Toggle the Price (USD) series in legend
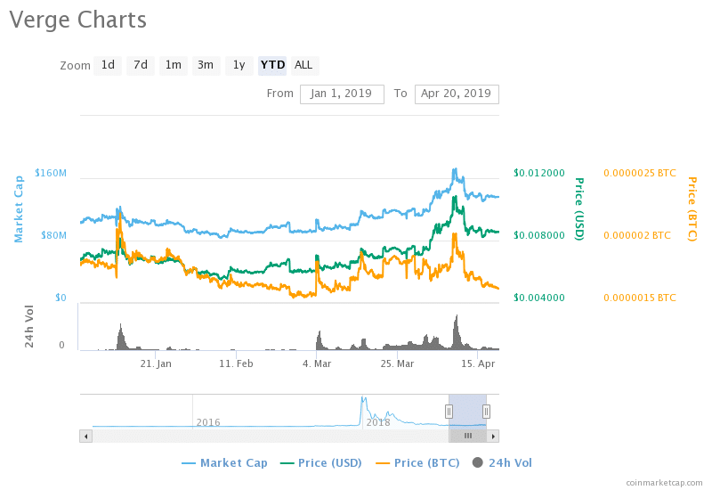The image size is (712, 490). tap(321, 462)
